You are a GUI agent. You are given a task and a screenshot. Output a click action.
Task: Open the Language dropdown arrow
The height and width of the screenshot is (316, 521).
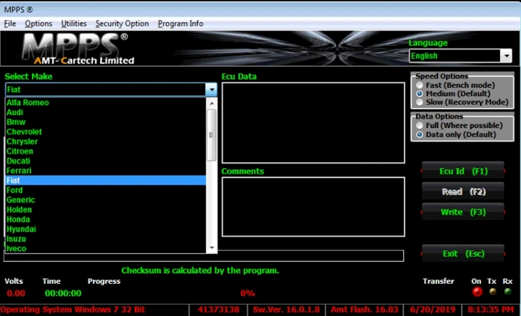506,56
